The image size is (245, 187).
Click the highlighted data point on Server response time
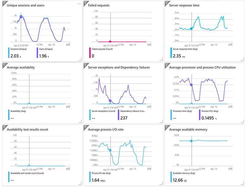click(192, 28)
